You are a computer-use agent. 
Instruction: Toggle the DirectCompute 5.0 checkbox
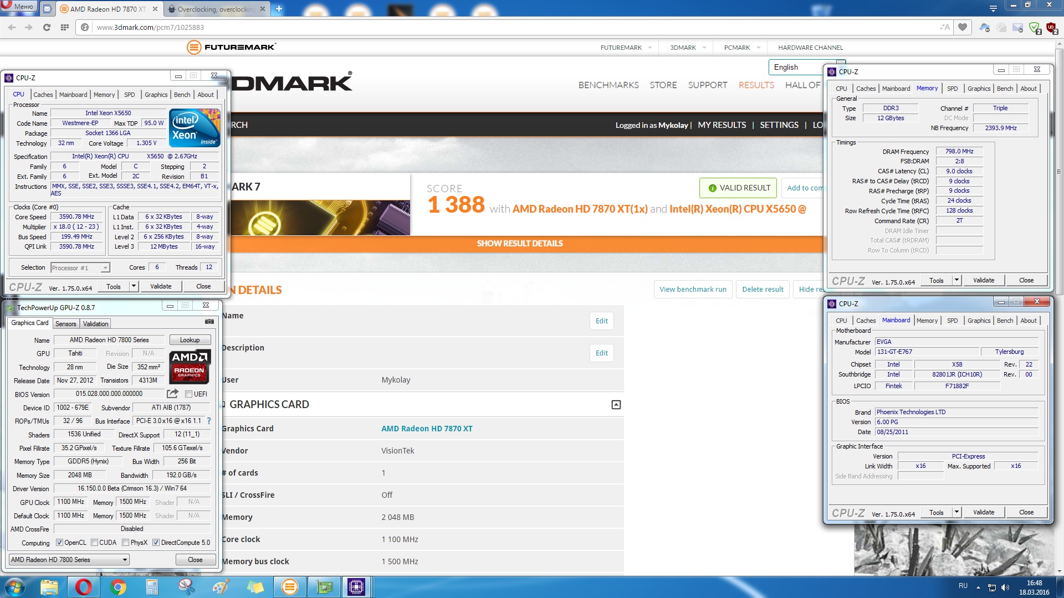tap(156, 543)
